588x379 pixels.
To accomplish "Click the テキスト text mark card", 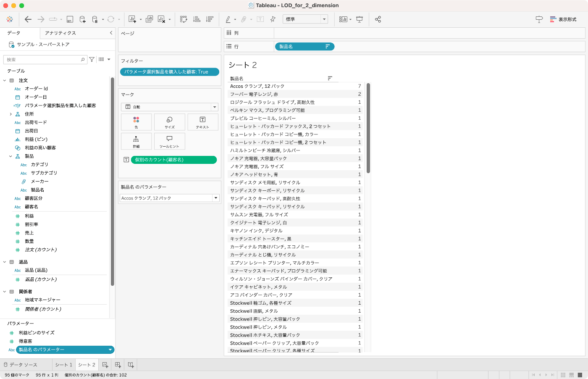I will (x=203, y=122).
